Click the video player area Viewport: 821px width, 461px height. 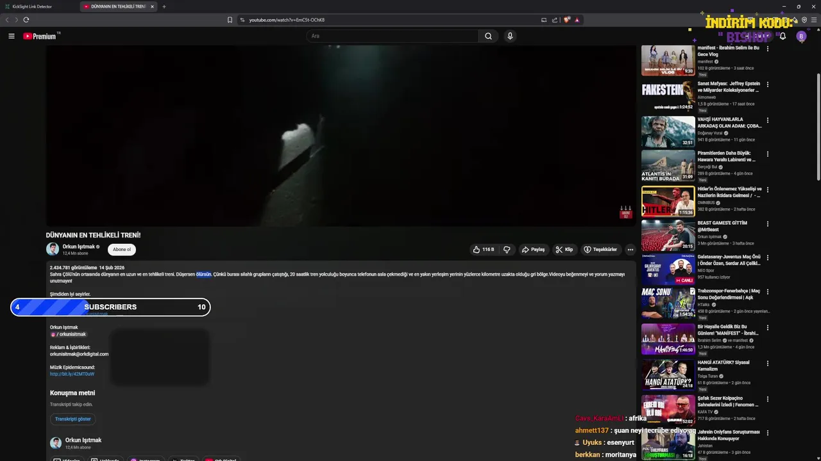341,134
